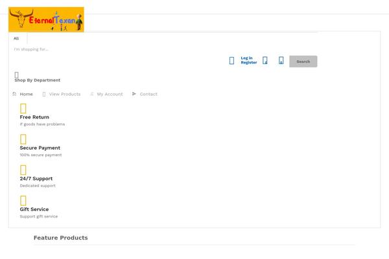Open the View Products menu item
This screenshot has height=259, width=389.
65,94
